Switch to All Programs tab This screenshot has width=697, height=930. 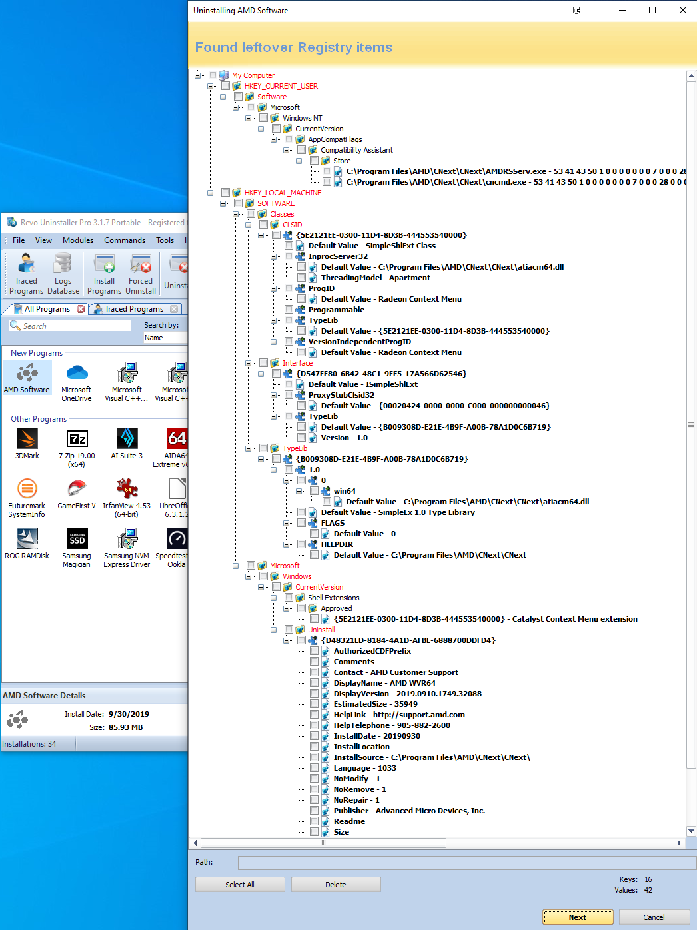46,309
